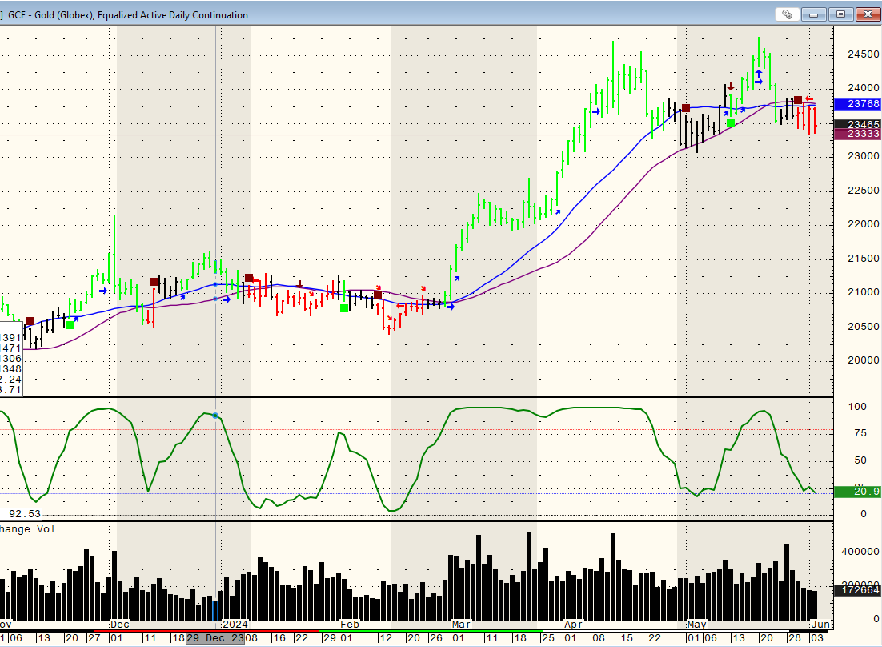Click the black 23465 last price label
The height and width of the screenshot is (647, 882).
[x=857, y=124]
